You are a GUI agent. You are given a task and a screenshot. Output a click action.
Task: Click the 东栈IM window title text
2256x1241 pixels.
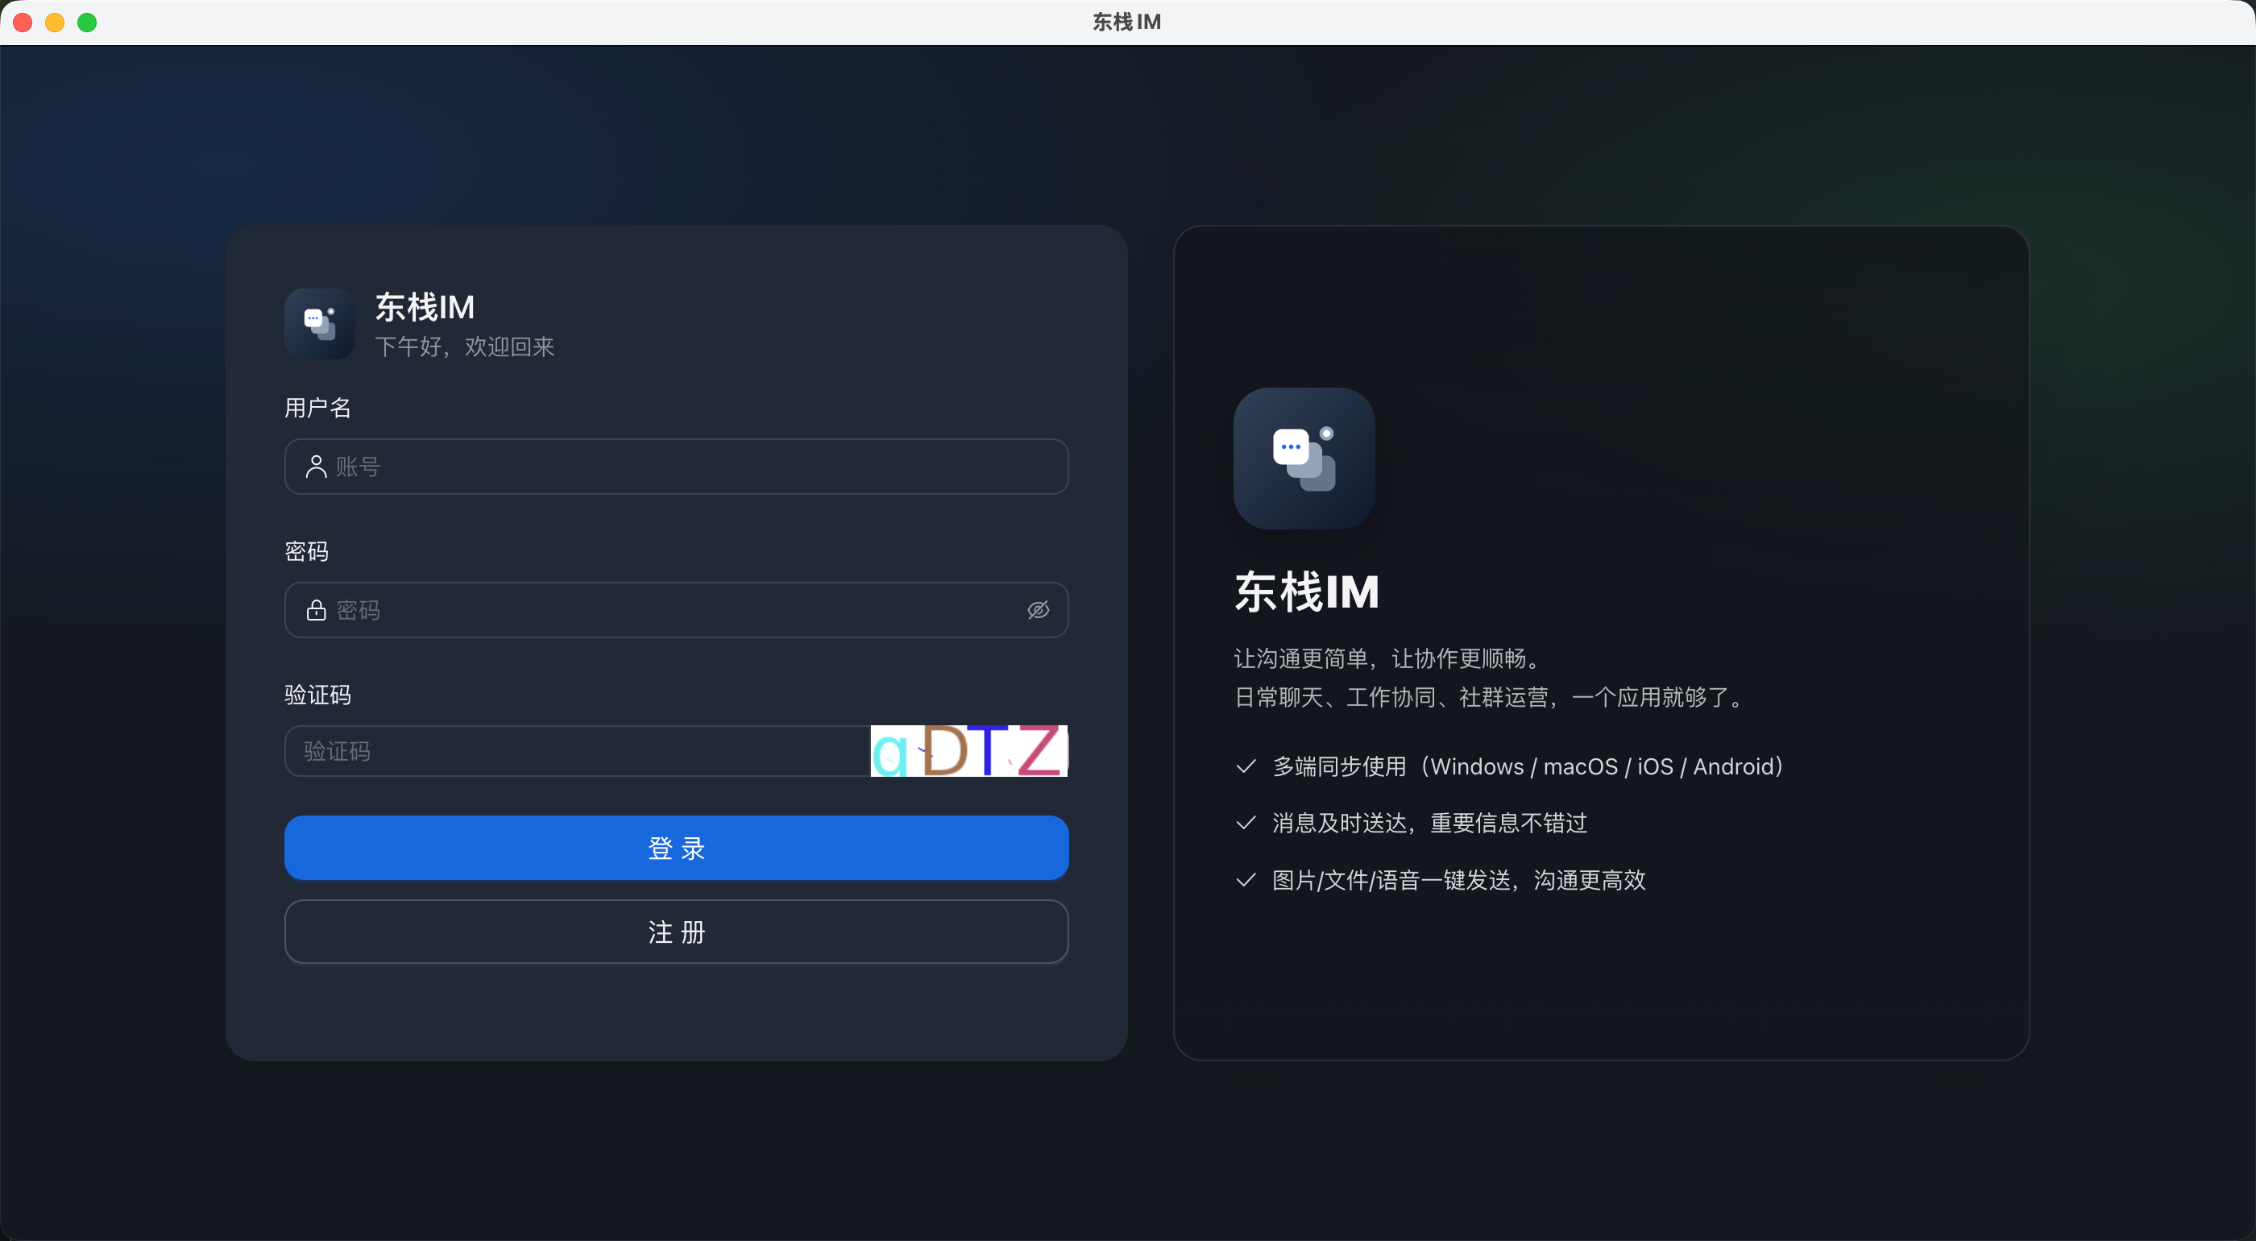(1127, 22)
